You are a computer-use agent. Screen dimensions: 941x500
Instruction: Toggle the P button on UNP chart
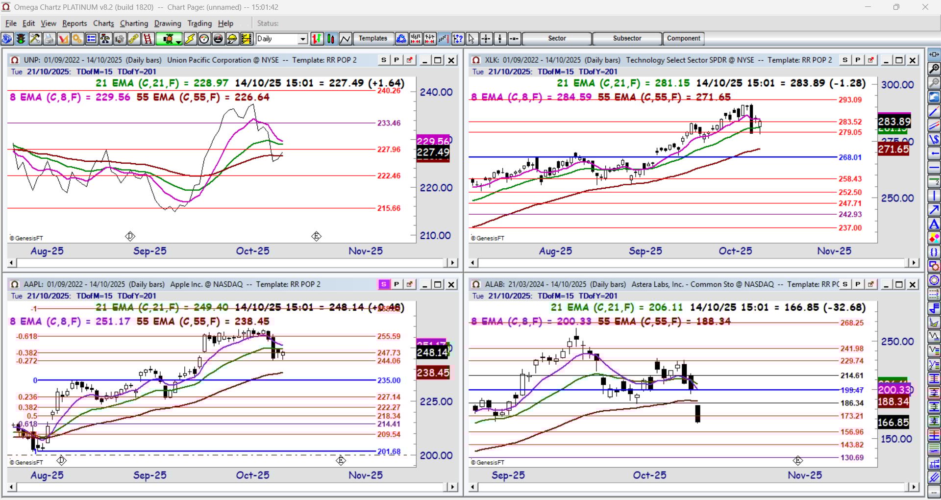tap(396, 60)
